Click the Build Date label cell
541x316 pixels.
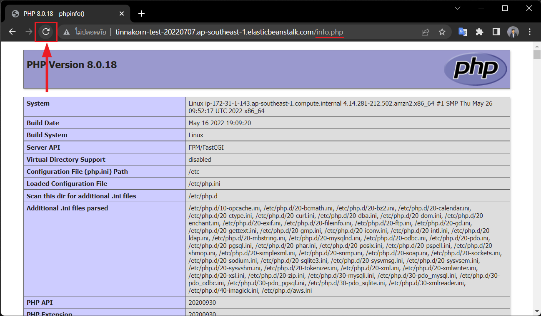tap(105, 123)
